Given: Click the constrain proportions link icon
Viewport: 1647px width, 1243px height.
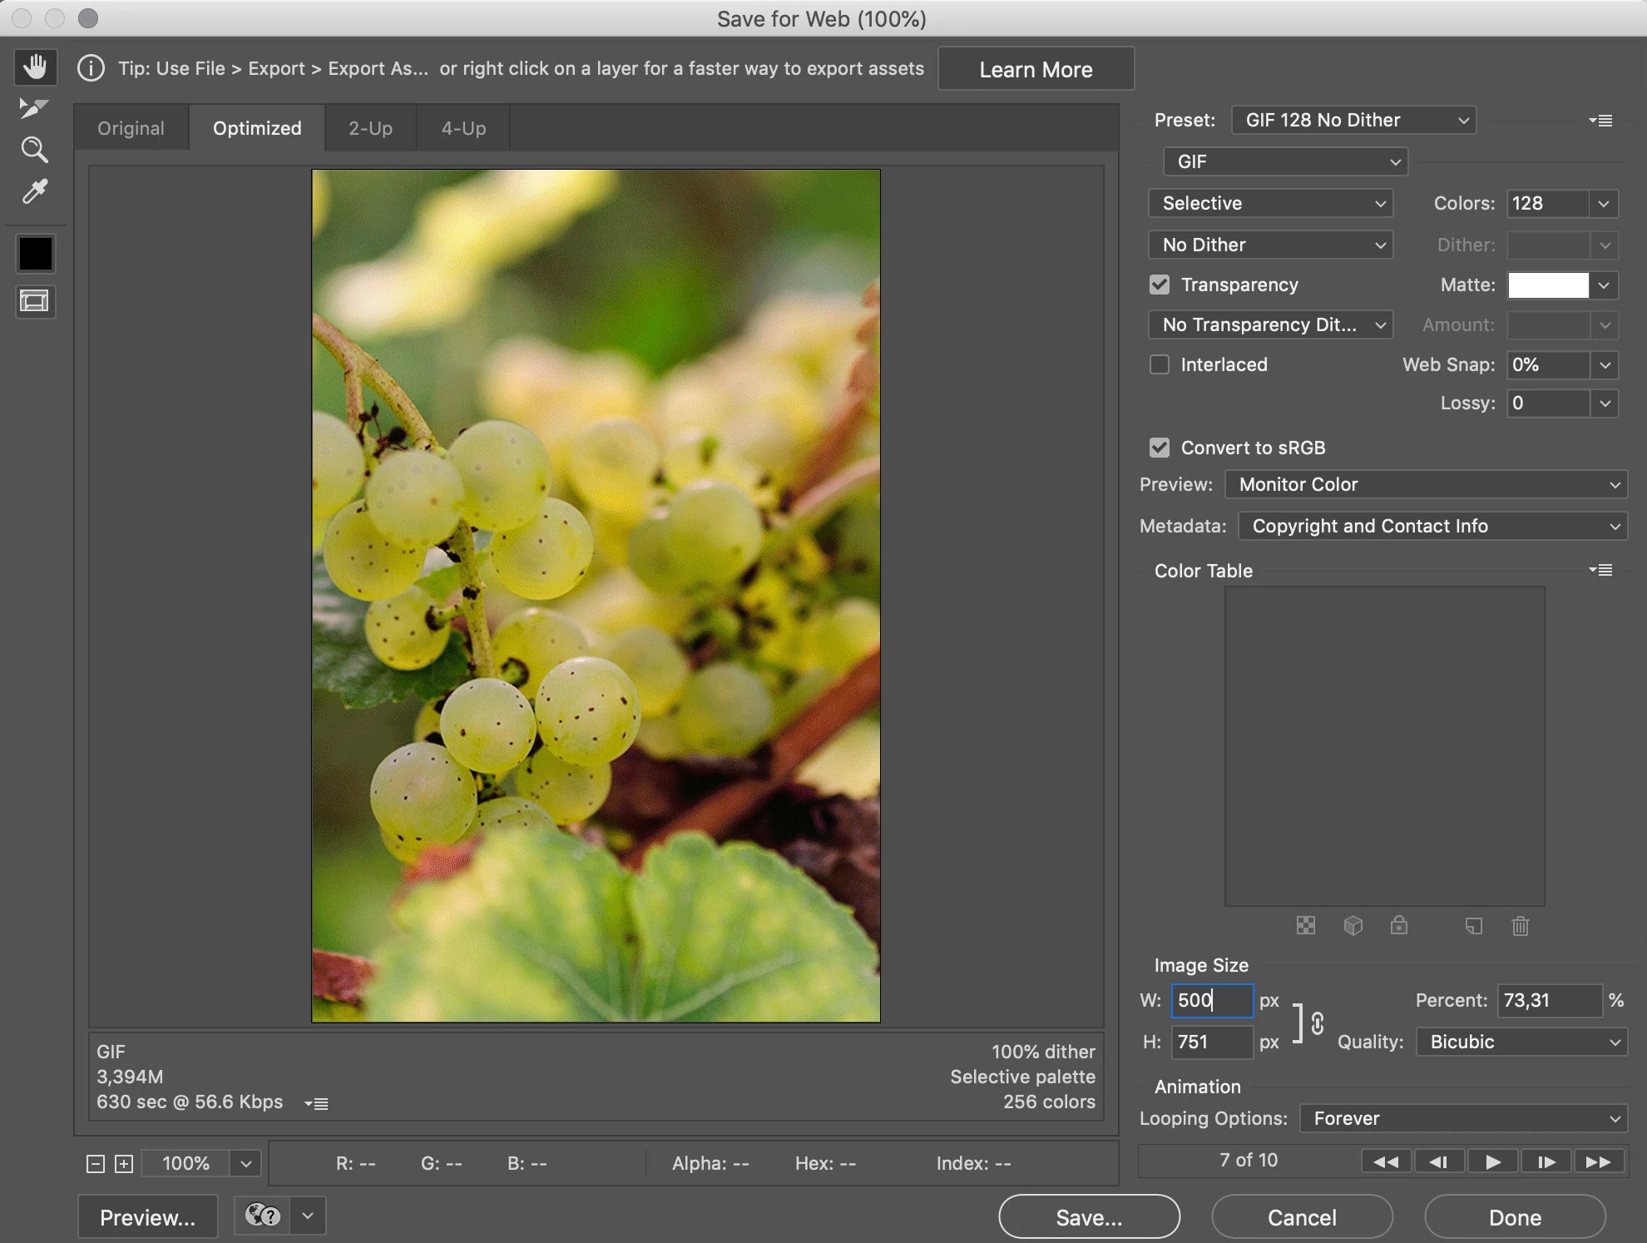Looking at the screenshot, I should pyautogui.click(x=1317, y=1023).
